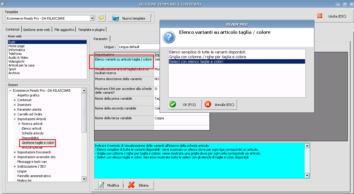Image resolution: width=354 pixels, height=194 pixels.
Task: Click the yellow folder icon beside template dropdown
Action: point(101,18)
